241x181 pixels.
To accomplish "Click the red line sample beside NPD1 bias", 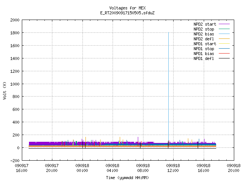I will click(x=224, y=54).
